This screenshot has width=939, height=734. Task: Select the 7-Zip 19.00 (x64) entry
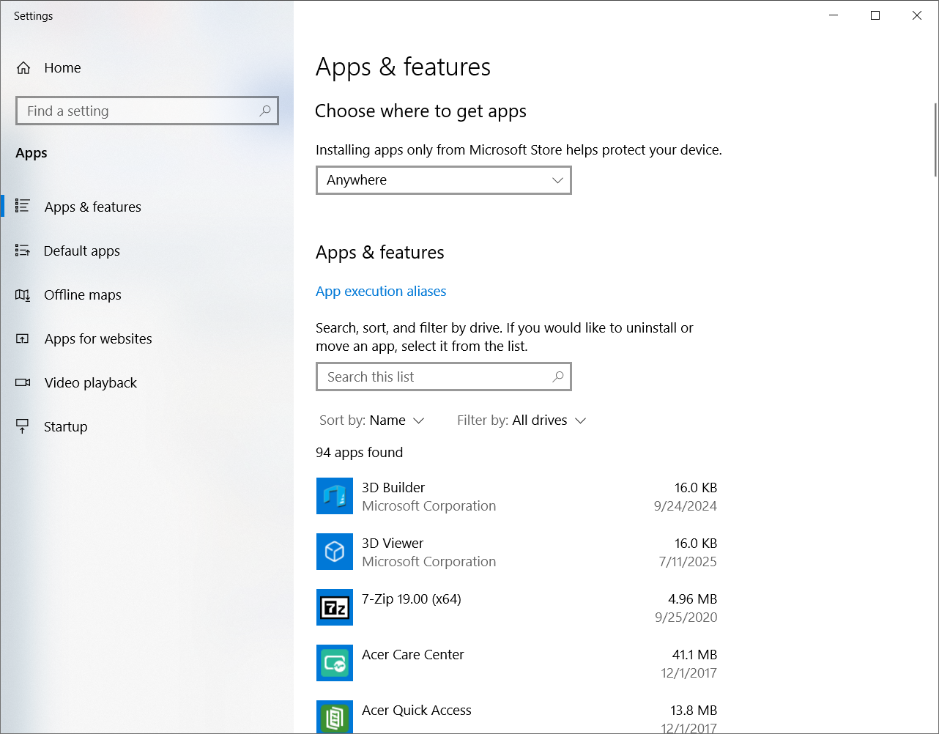[517, 608]
